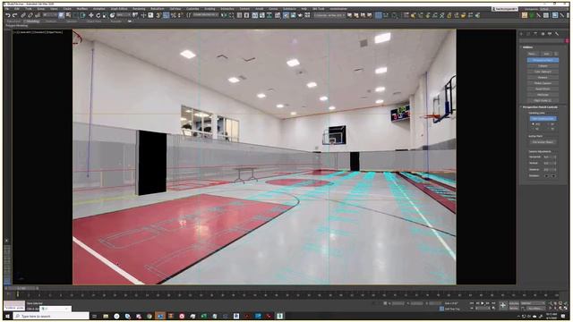Toggle the Angle Snap button
This screenshot has width=573, height=322.
(x=166, y=15)
